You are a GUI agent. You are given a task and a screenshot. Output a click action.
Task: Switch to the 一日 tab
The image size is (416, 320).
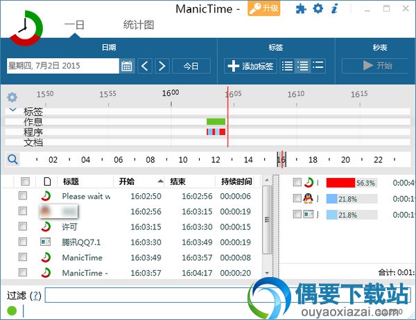(74, 25)
